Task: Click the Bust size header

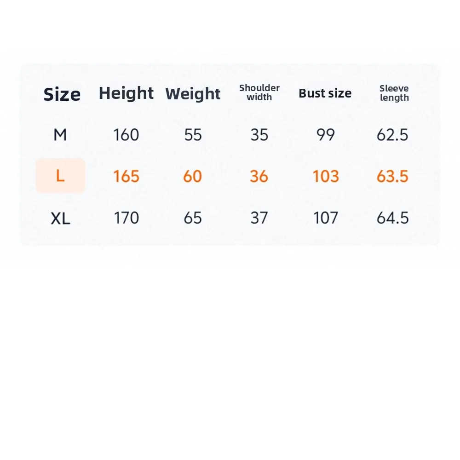Action: [x=325, y=93]
